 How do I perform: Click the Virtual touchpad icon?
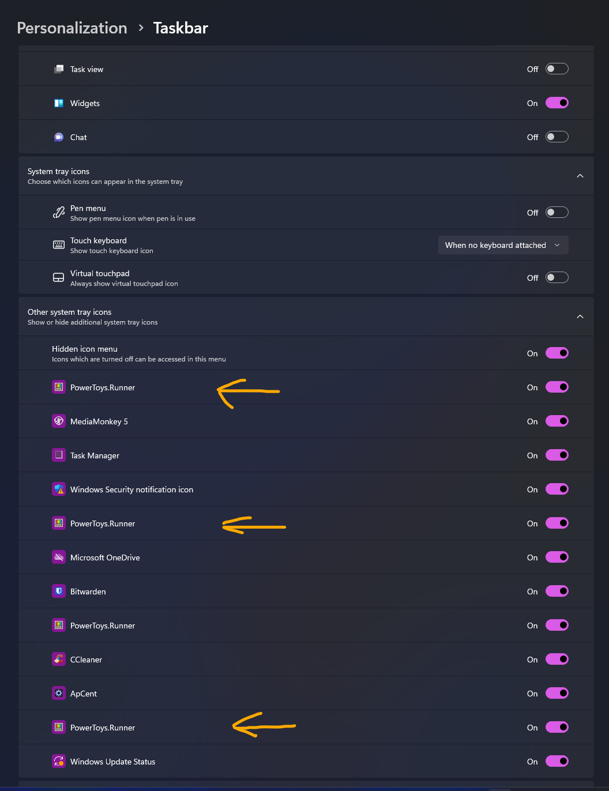58,277
